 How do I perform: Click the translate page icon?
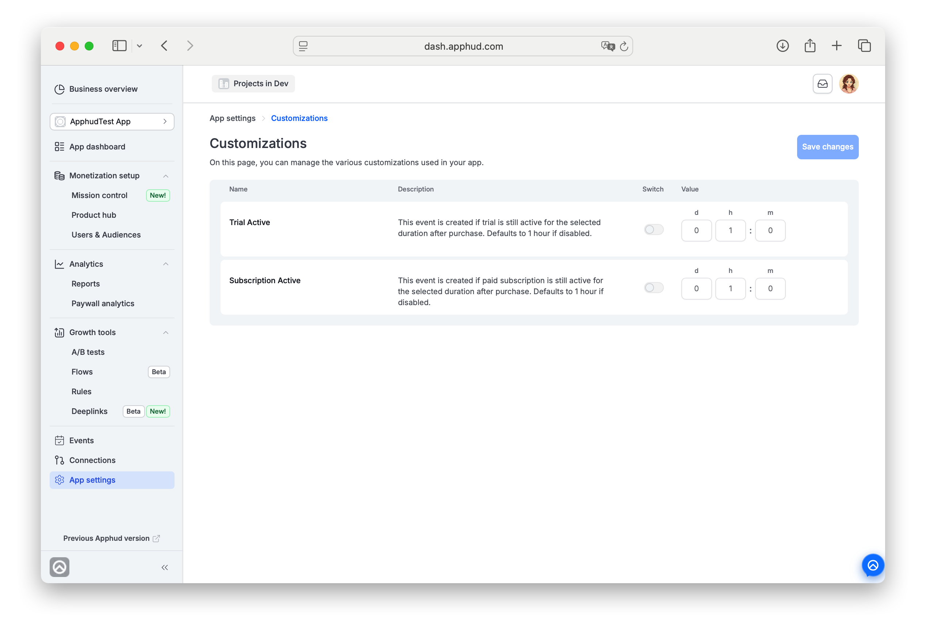(608, 46)
